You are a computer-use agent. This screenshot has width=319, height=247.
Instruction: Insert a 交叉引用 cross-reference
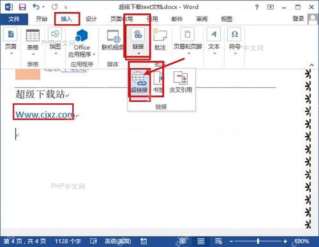181,82
